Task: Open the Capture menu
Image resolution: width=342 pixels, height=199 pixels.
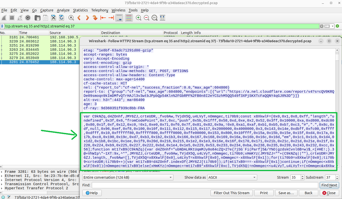Action: [47, 10]
